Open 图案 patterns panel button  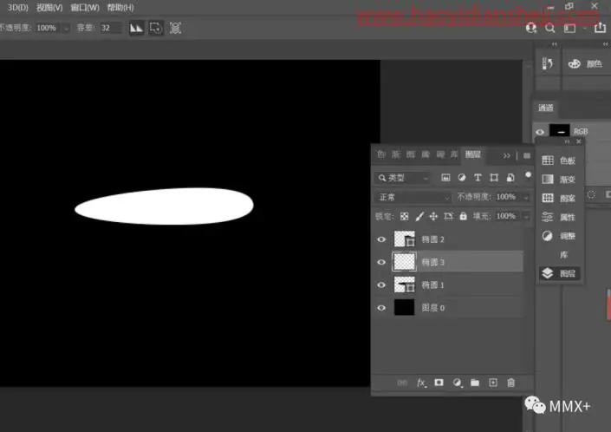(x=558, y=198)
